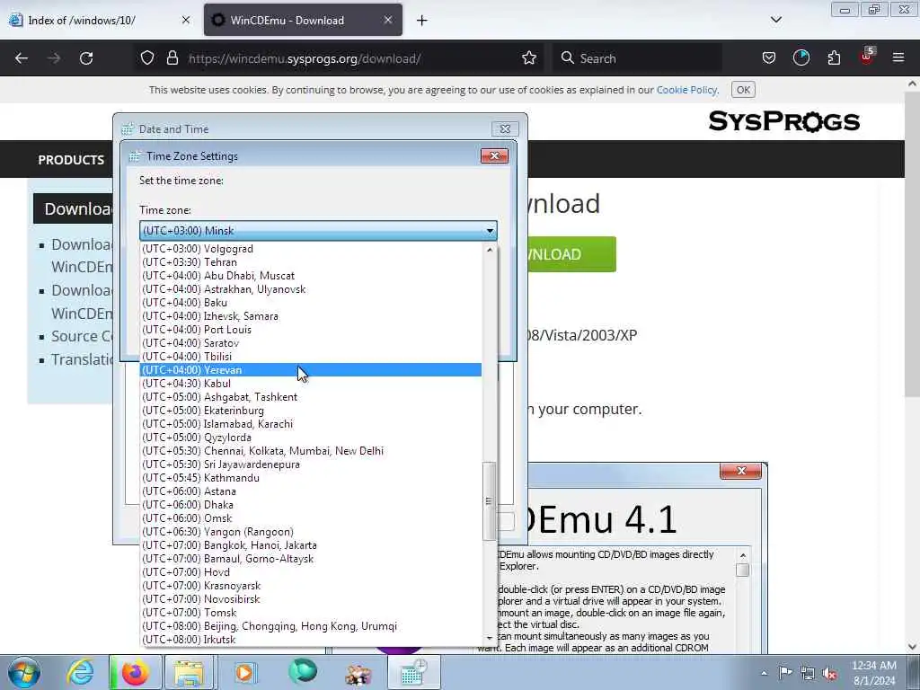Click the SysProgs logo
This screenshot has height=690, width=920.
tap(783, 121)
